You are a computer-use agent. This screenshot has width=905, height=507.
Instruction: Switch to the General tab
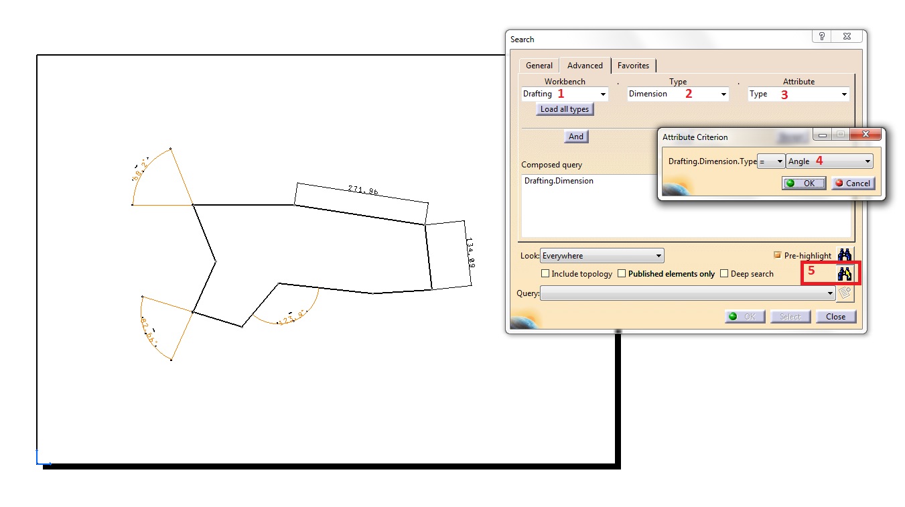tap(539, 65)
